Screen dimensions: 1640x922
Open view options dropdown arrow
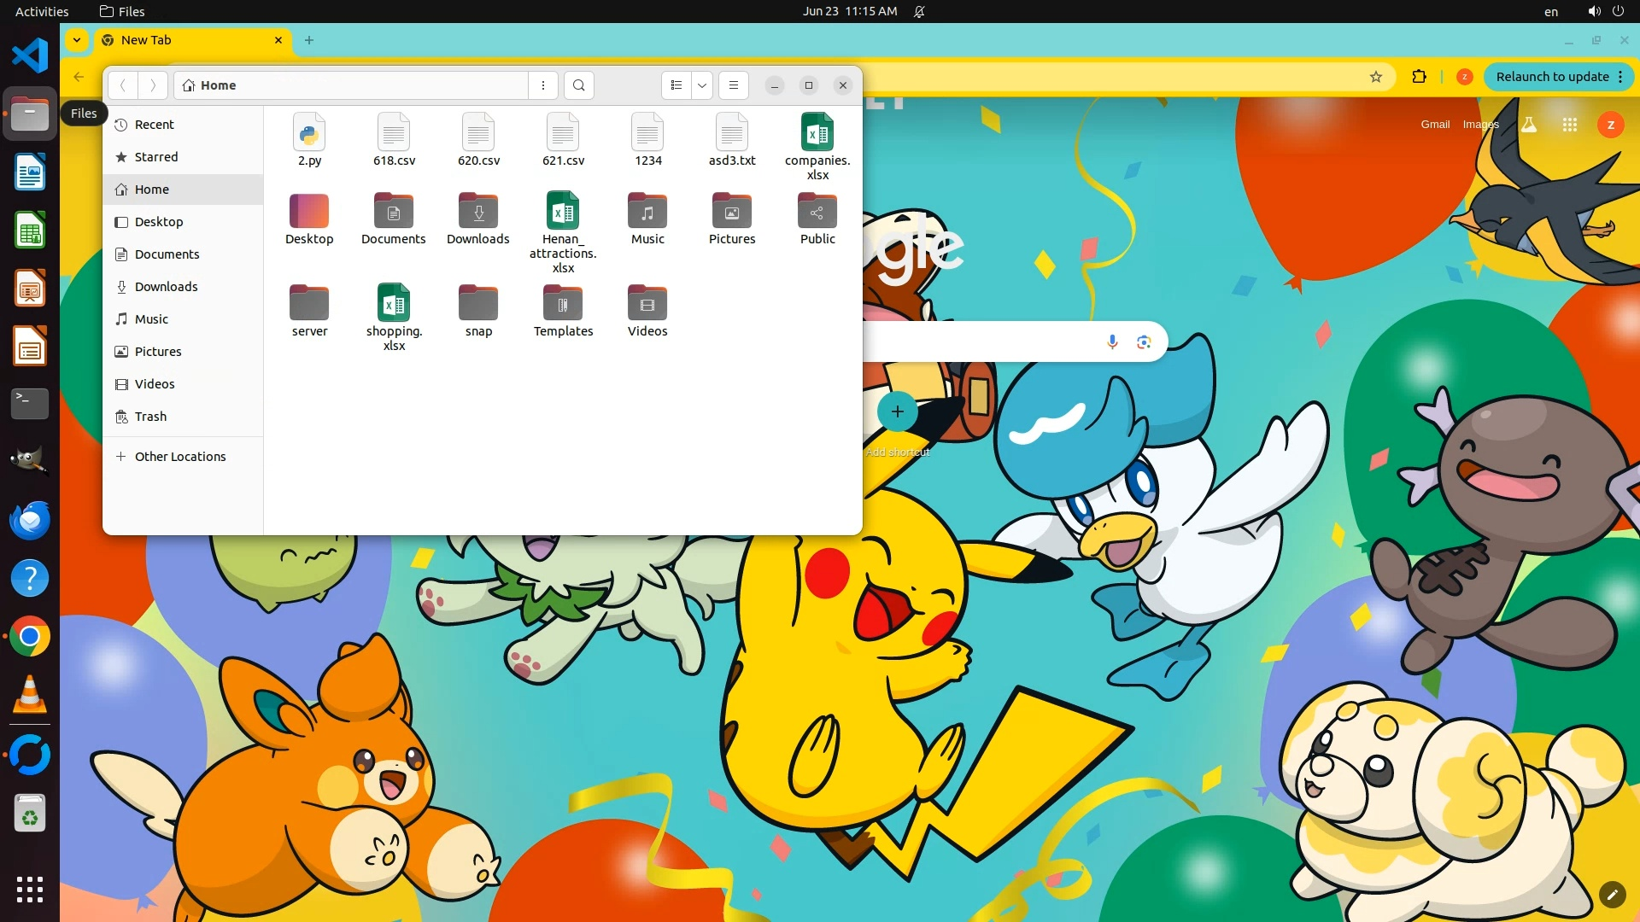pos(702,85)
